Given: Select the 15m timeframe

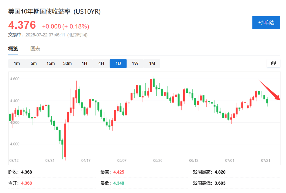Looking at the screenshot, I should (51, 63).
